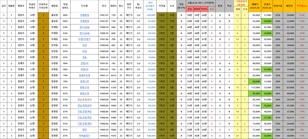Open the 건영2차 link in the 31평 row

pyautogui.click(x=85, y=63)
